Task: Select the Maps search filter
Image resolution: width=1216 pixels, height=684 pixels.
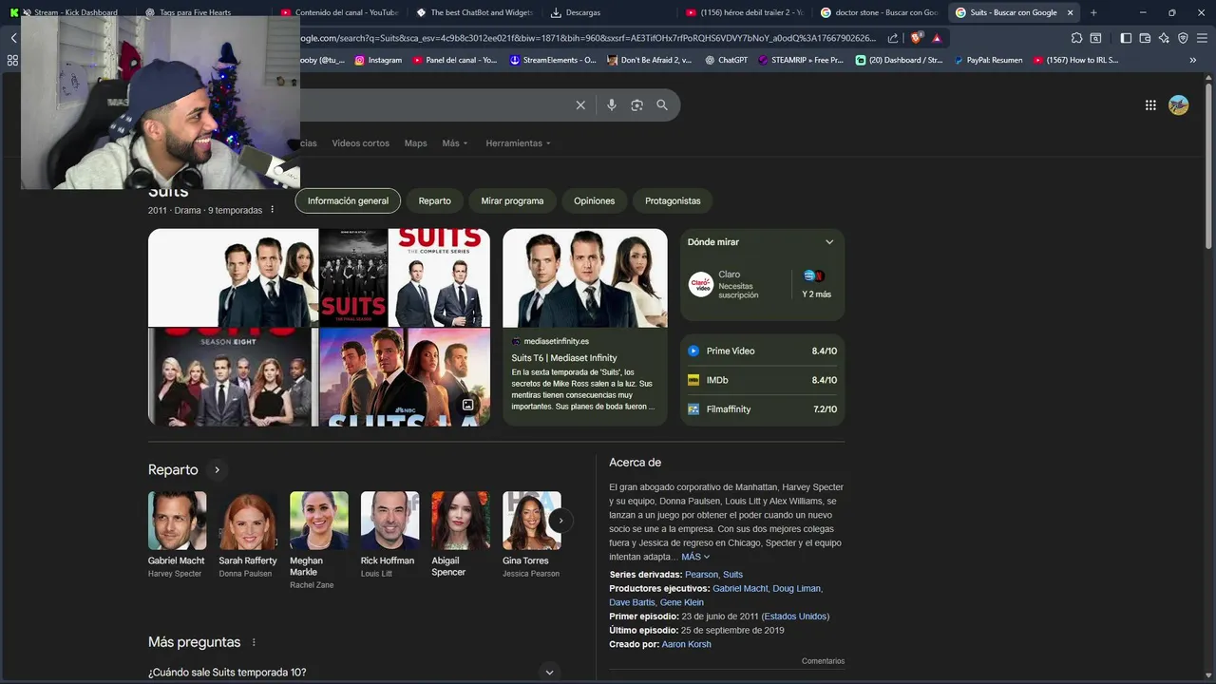Action: pyautogui.click(x=415, y=143)
